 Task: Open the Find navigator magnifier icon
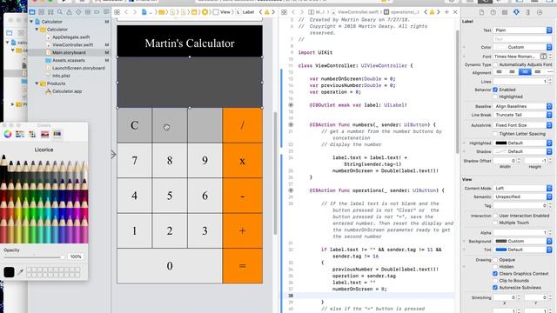pos(60,11)
